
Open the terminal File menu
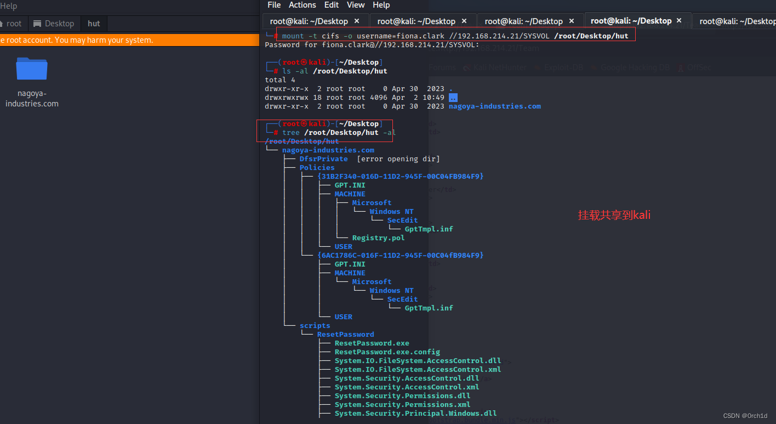pyautogui.click(x=274, y=5)
